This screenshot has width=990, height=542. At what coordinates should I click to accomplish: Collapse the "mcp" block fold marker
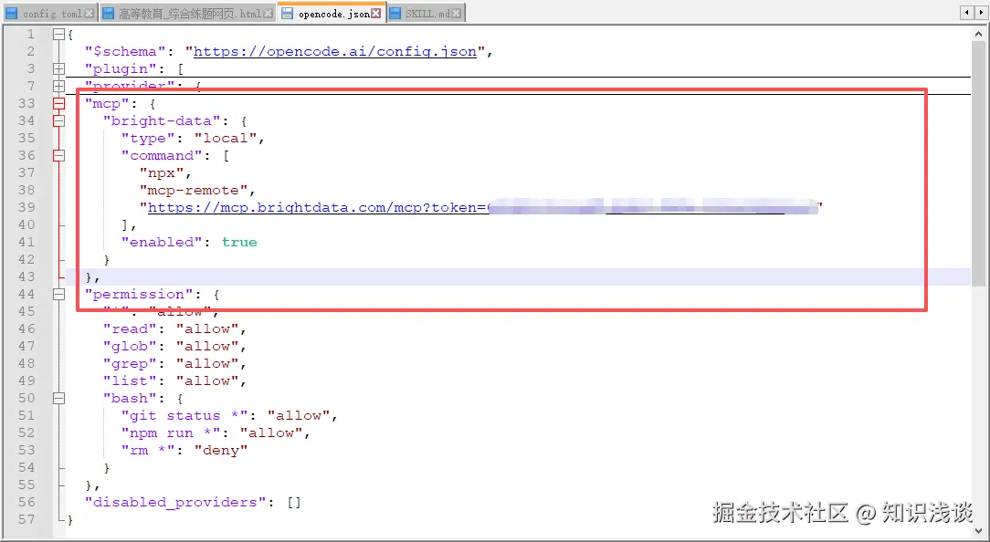(58, 103)
